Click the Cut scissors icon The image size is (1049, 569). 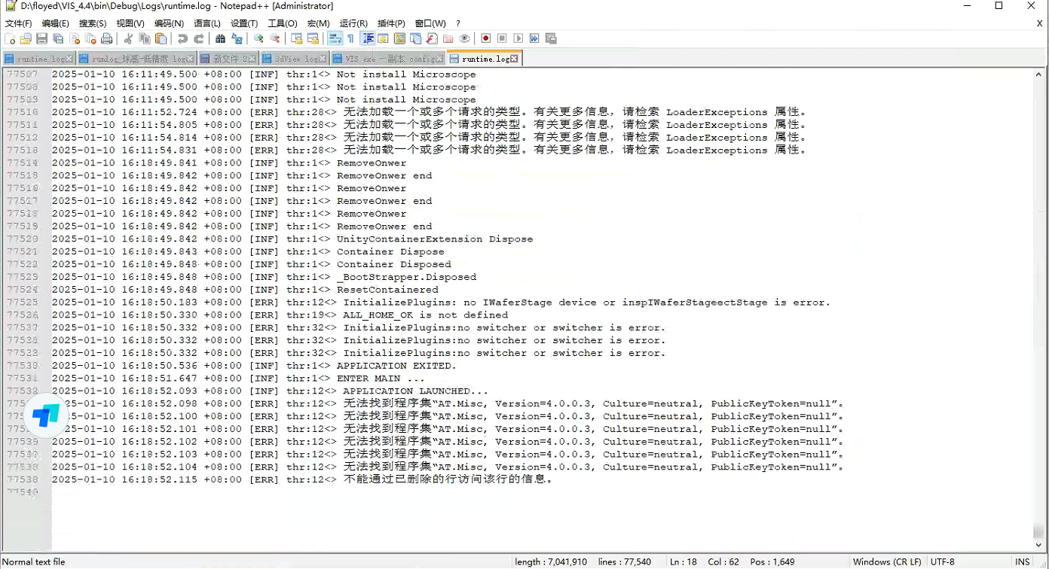click(128, 38)
